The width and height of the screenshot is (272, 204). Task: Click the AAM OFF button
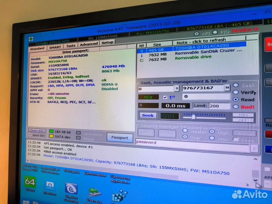point(243,120)
